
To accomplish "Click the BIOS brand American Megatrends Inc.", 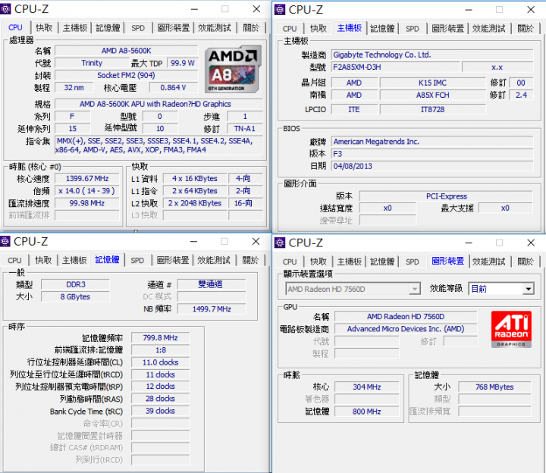I will pyautogui.click(x=431, y=142).
